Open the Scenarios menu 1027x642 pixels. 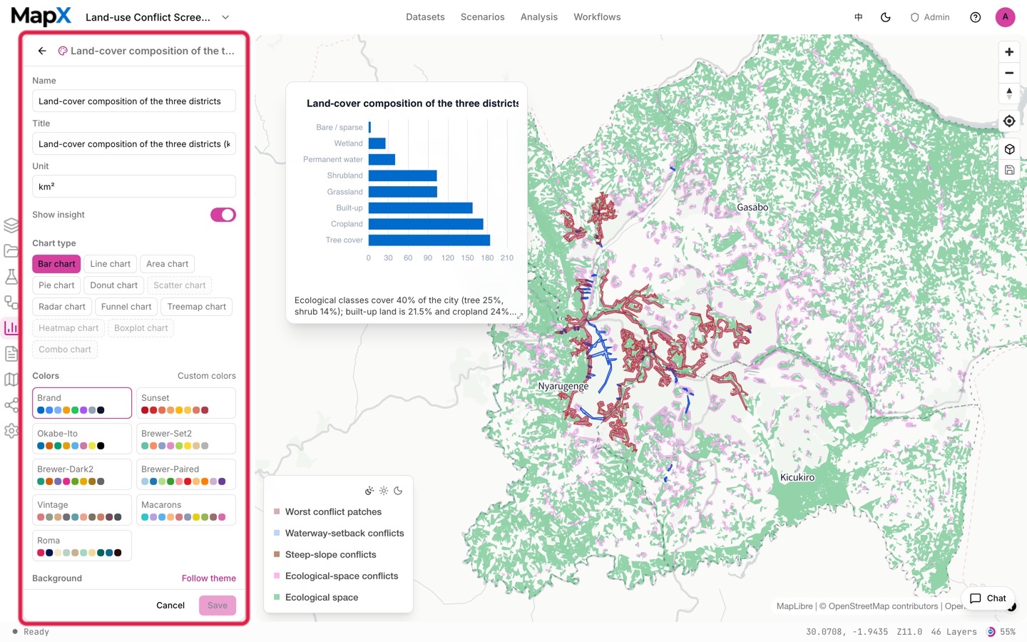[483, 17]
